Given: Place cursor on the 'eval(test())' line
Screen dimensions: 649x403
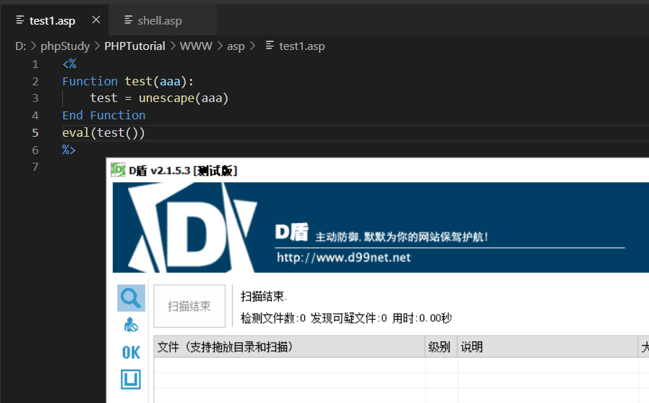Looking at the screenshot, I should click(x=103, y=132).
